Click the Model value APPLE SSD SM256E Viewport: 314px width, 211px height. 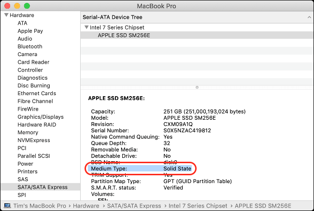pyautogui.click(x=189, y=118)
